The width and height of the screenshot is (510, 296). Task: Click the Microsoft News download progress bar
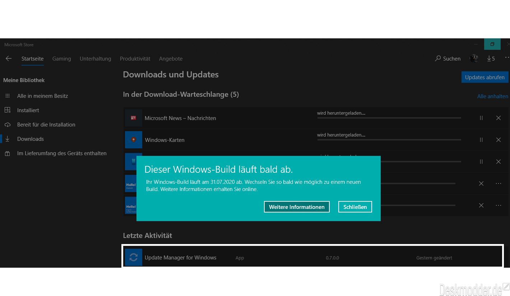coord(389,118)
